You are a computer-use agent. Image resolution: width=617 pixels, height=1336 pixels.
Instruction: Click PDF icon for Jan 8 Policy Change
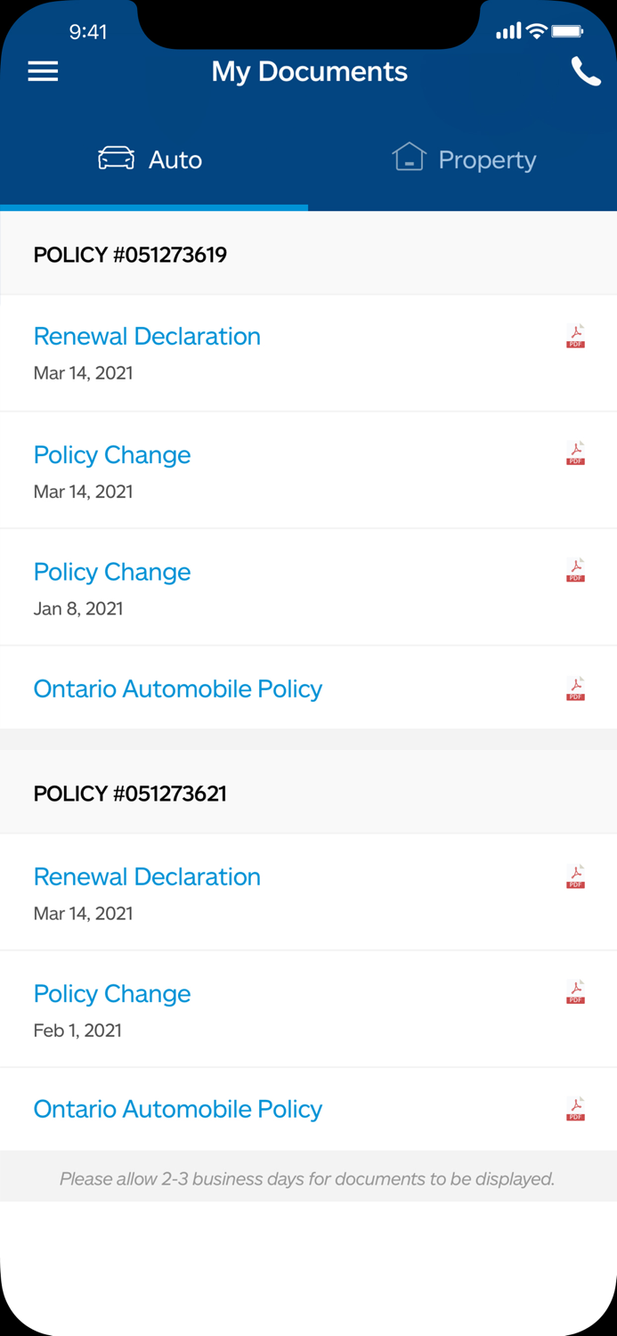(576, 570)
